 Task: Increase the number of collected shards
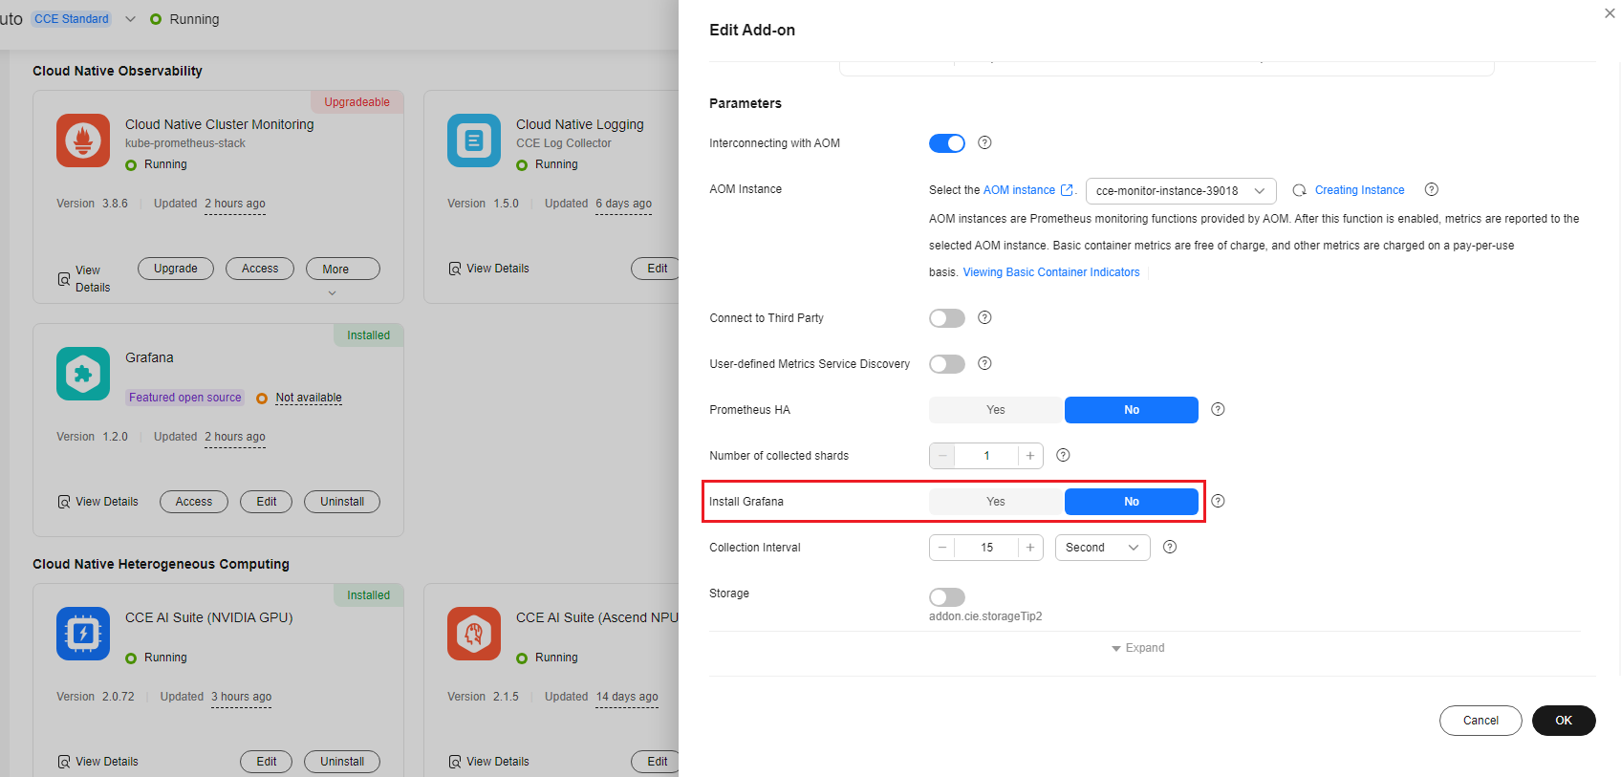coord(1030,456)
